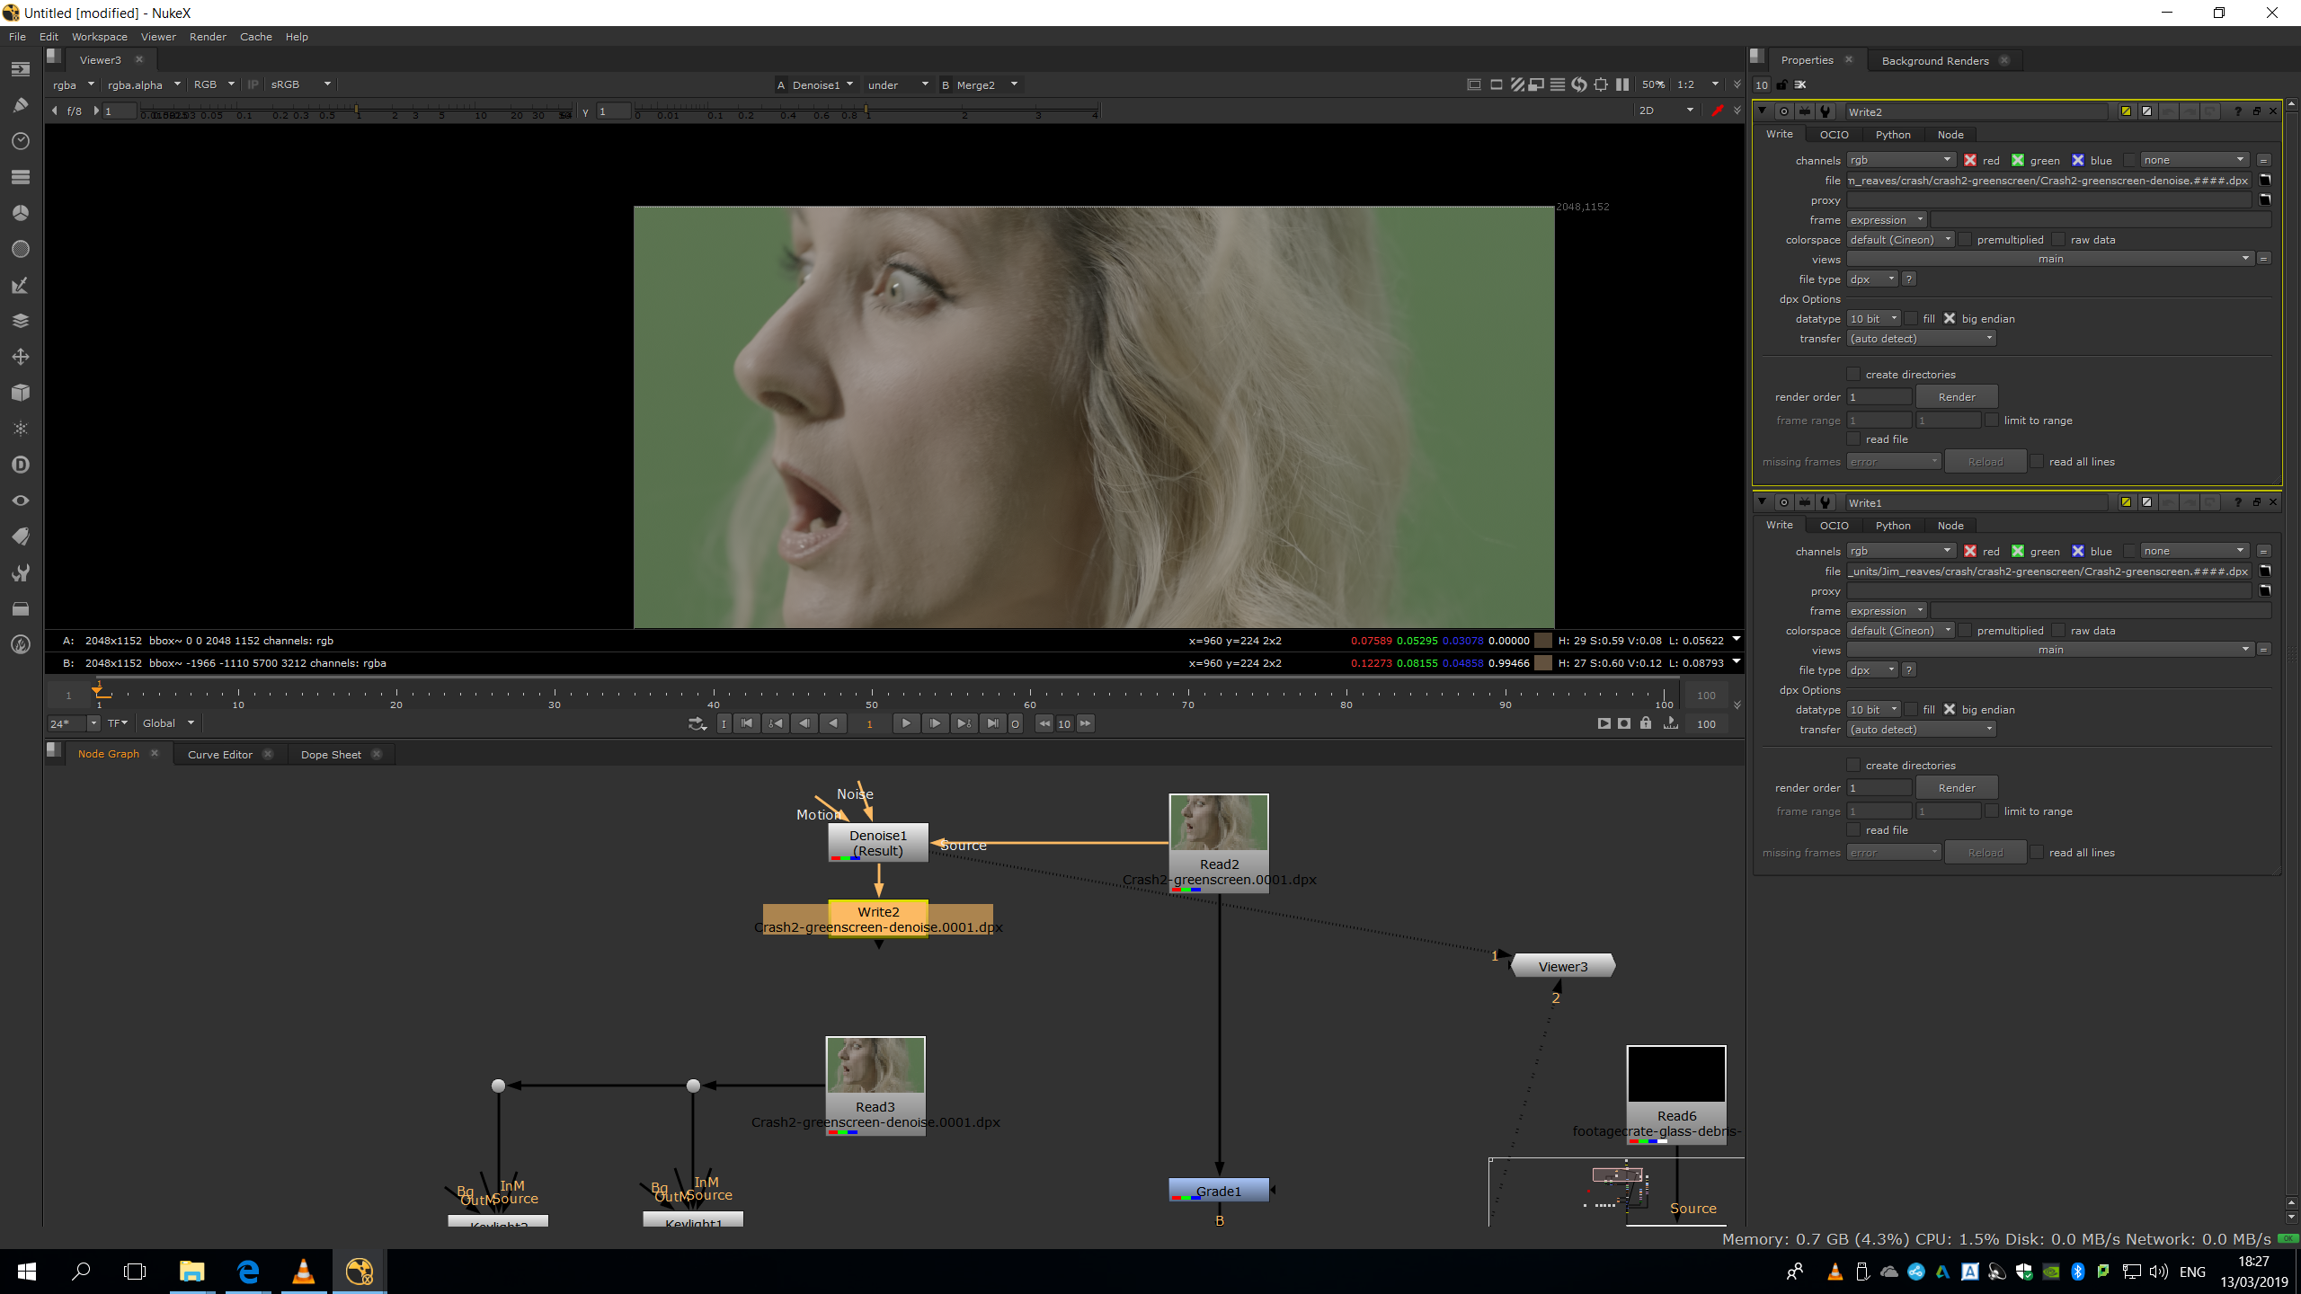Toggle big endian checkbox in Write1
Image resolution: width=2301 pixels, height=1294 pixels.
click(1949, 710)
